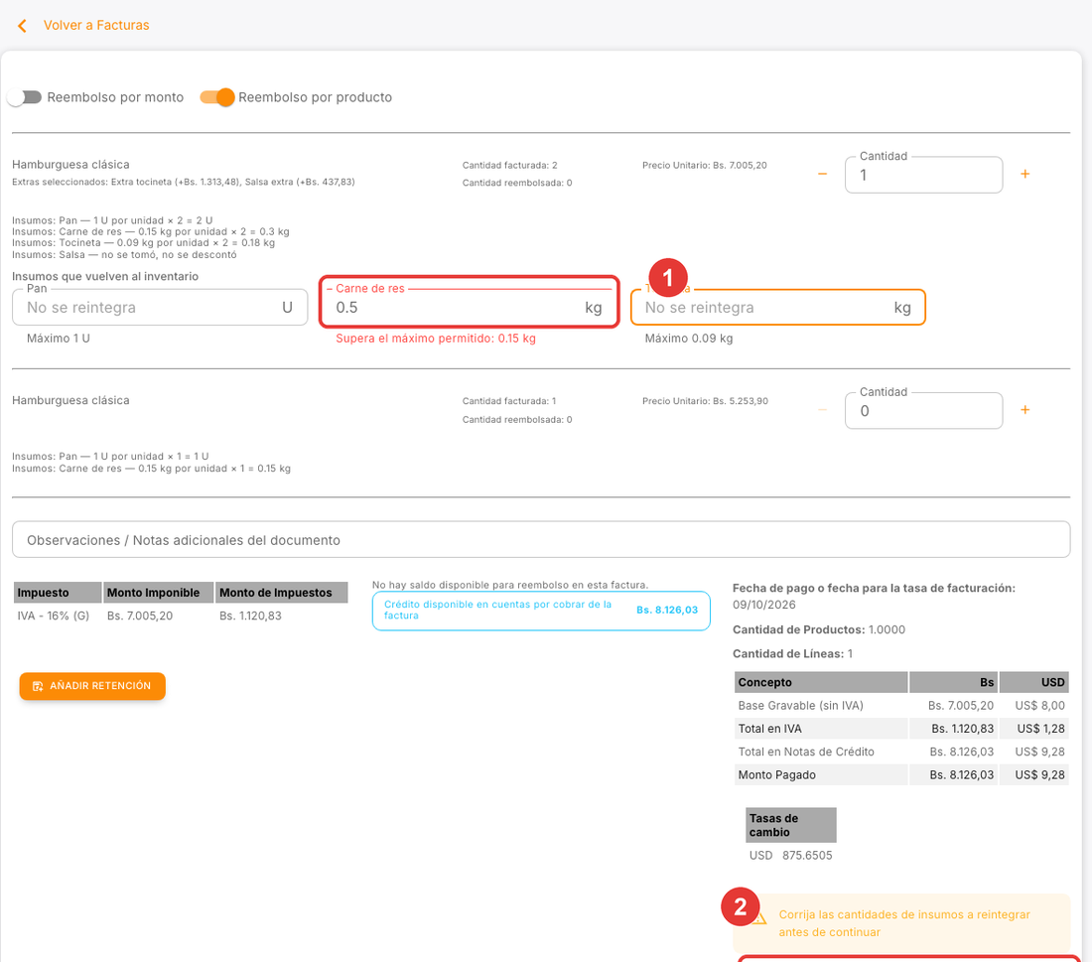The width and height of the screenshot is (1092, 962).
Task: Decrease quantity for Bs. 5.253,90 hamburguesa
Action: coord(823,410)
